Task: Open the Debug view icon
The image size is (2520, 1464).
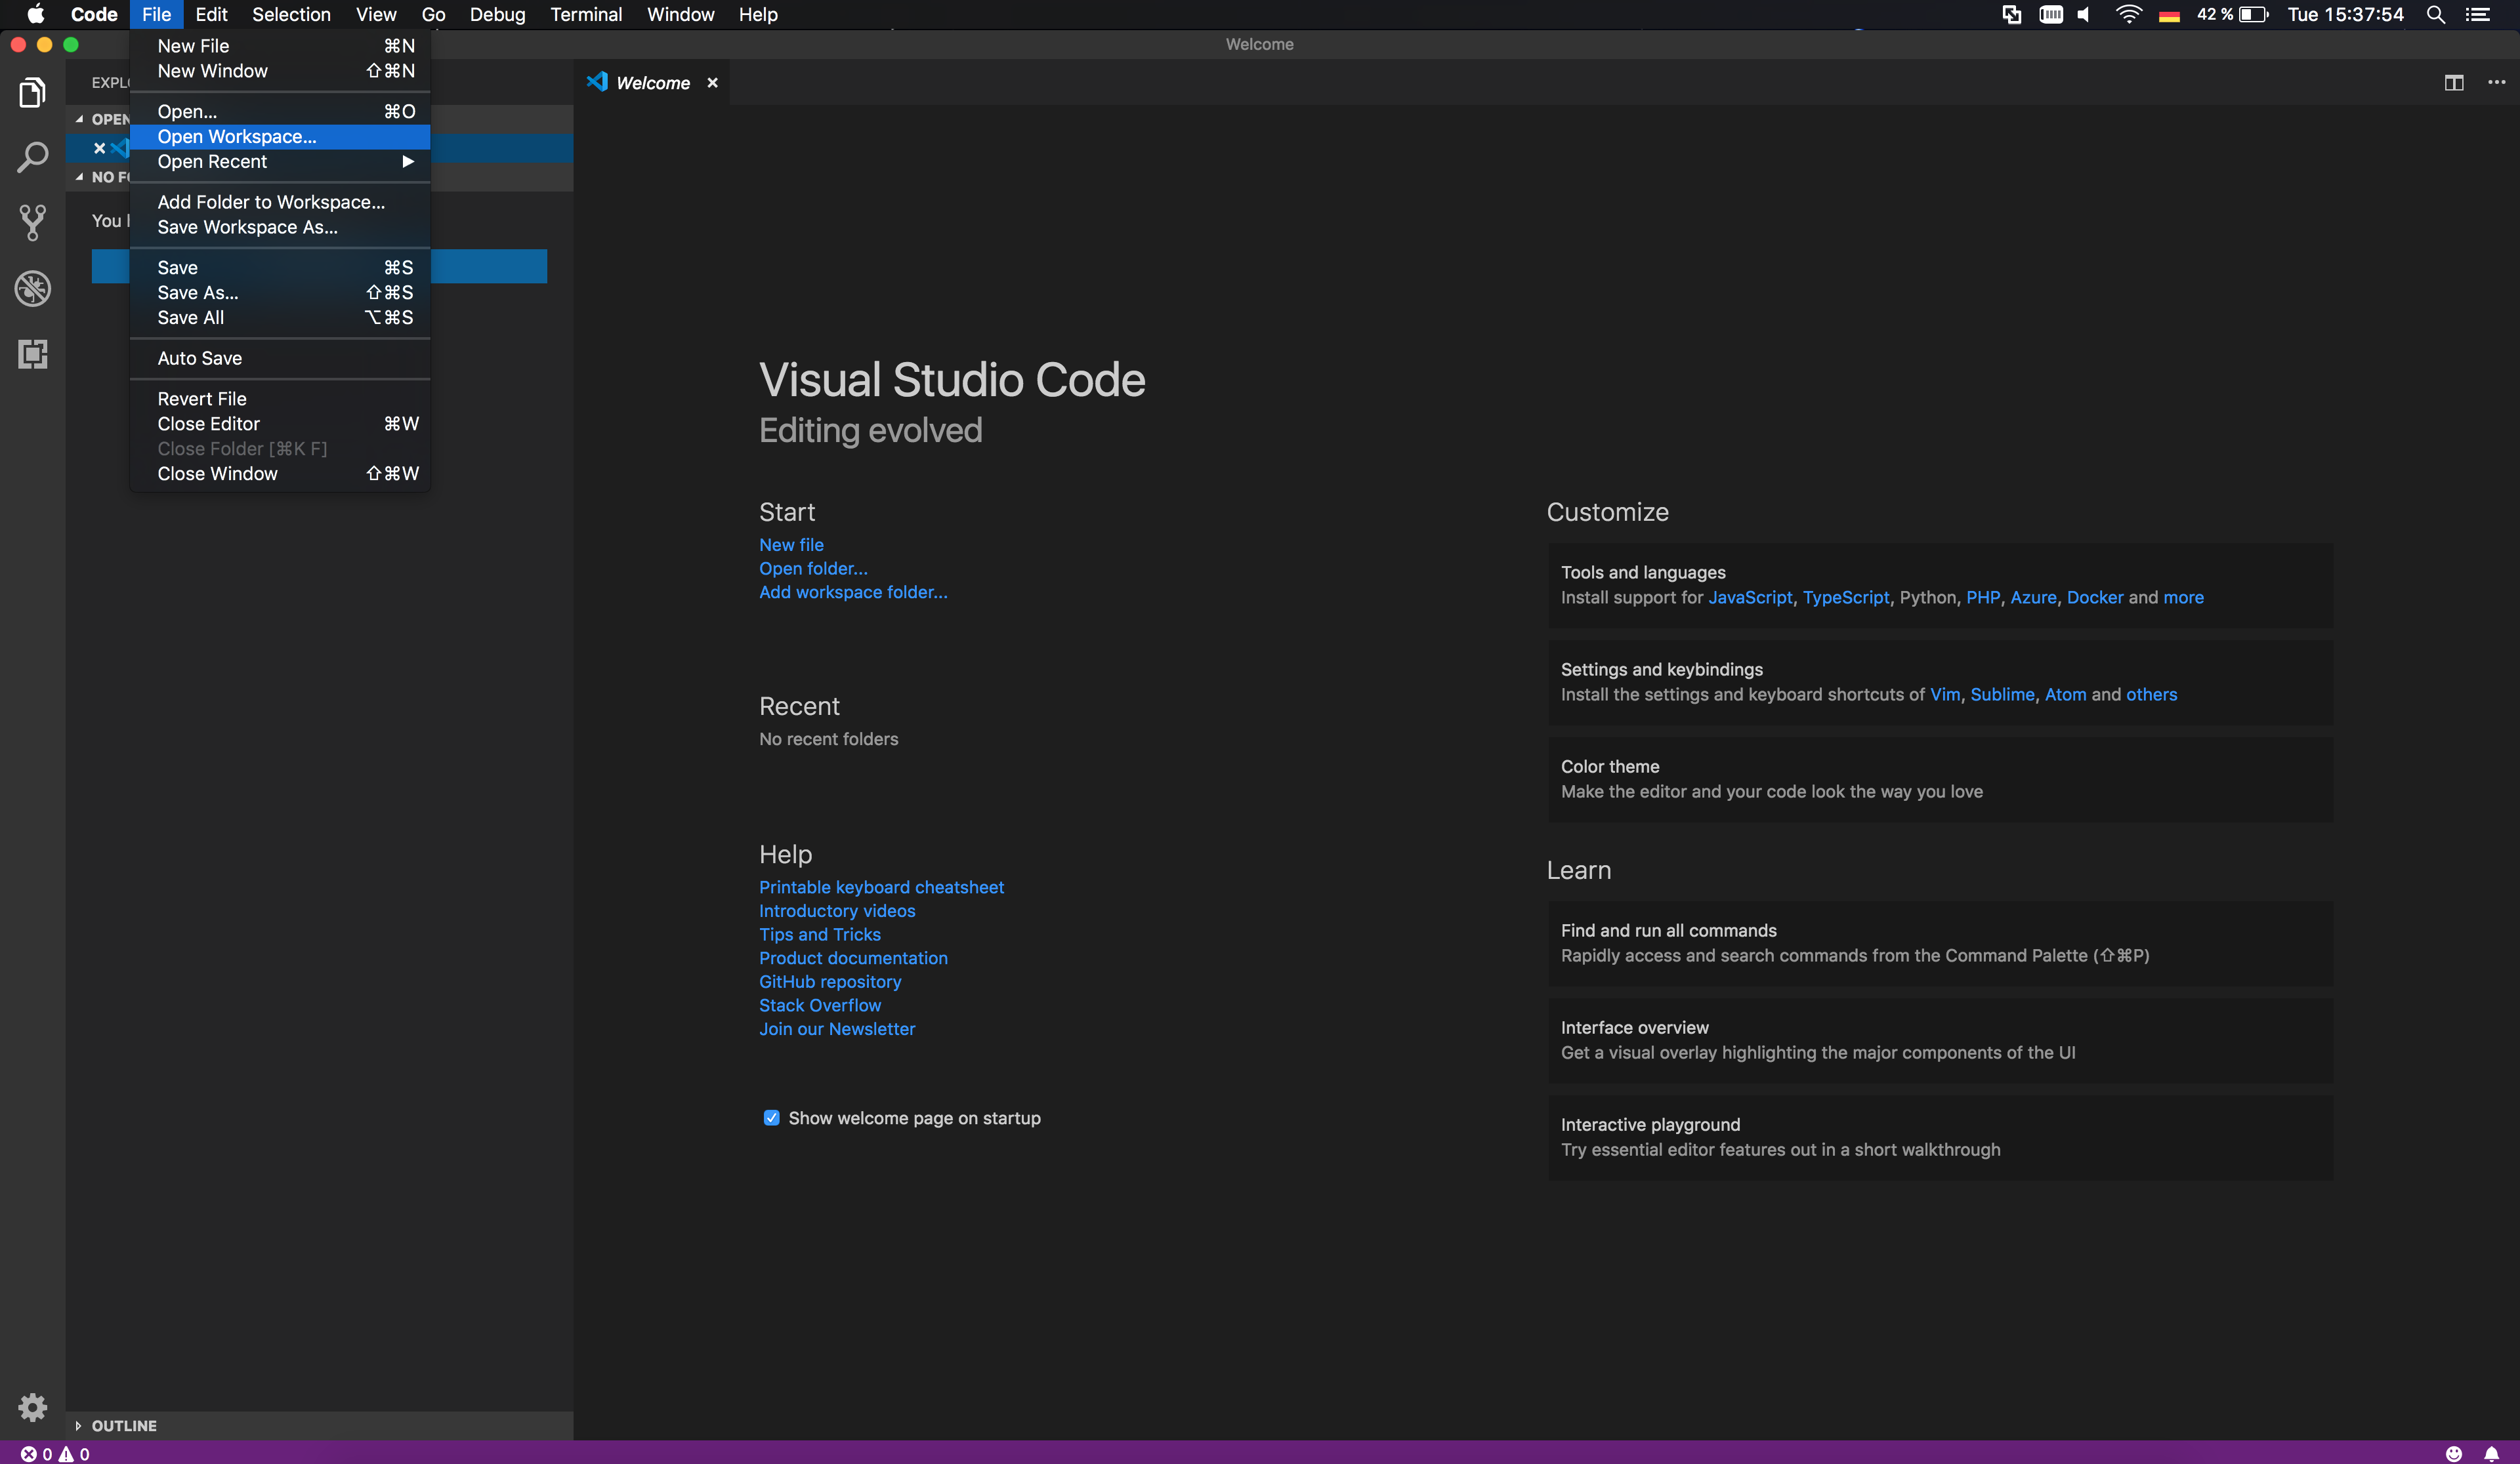Action: [x=32, y=289]
